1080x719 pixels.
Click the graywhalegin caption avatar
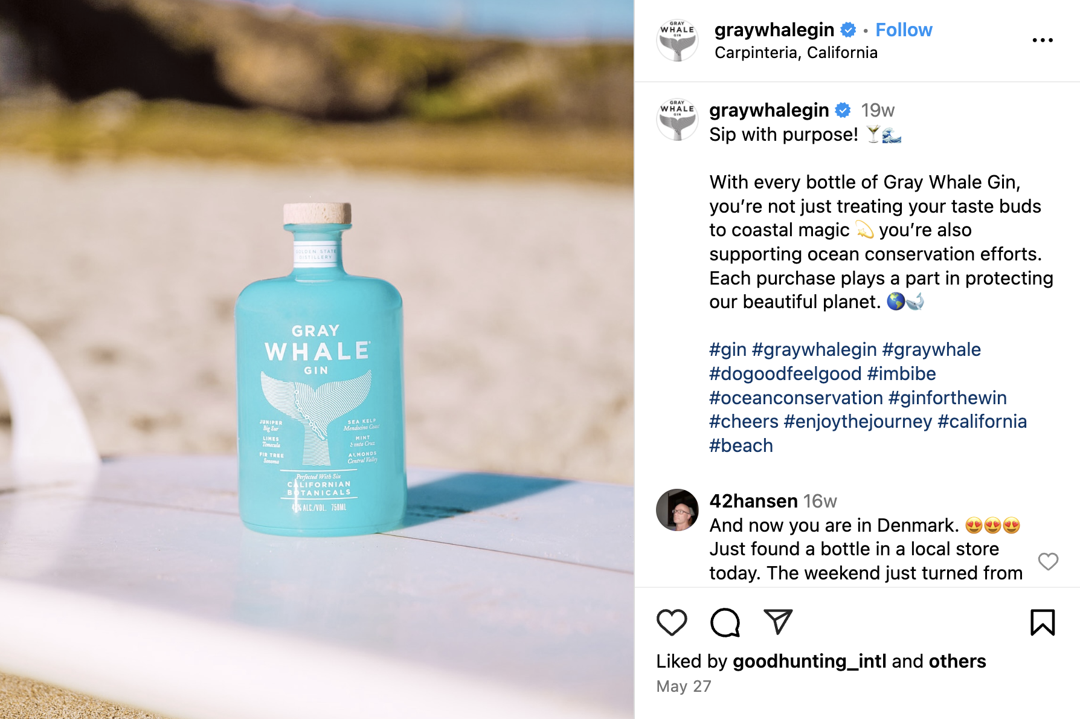(677, 120)
